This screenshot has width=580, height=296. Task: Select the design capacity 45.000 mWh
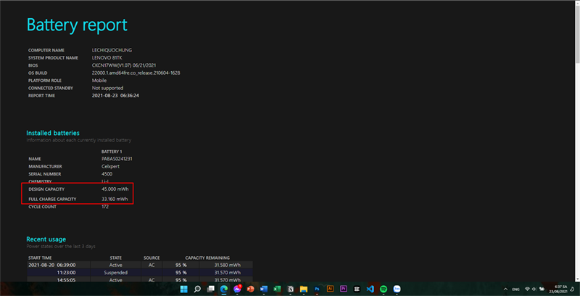pyautogui.click(x=115, y=189)
